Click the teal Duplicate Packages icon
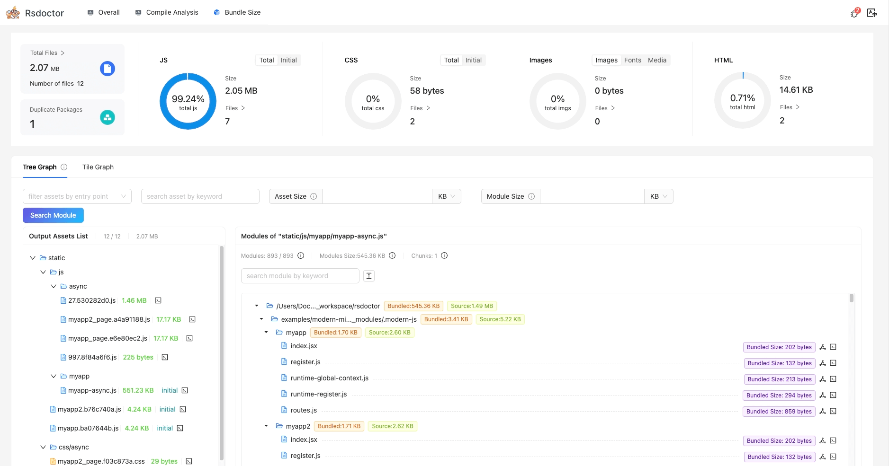Screen dimensions: 889x466 (x=108, y=117)
